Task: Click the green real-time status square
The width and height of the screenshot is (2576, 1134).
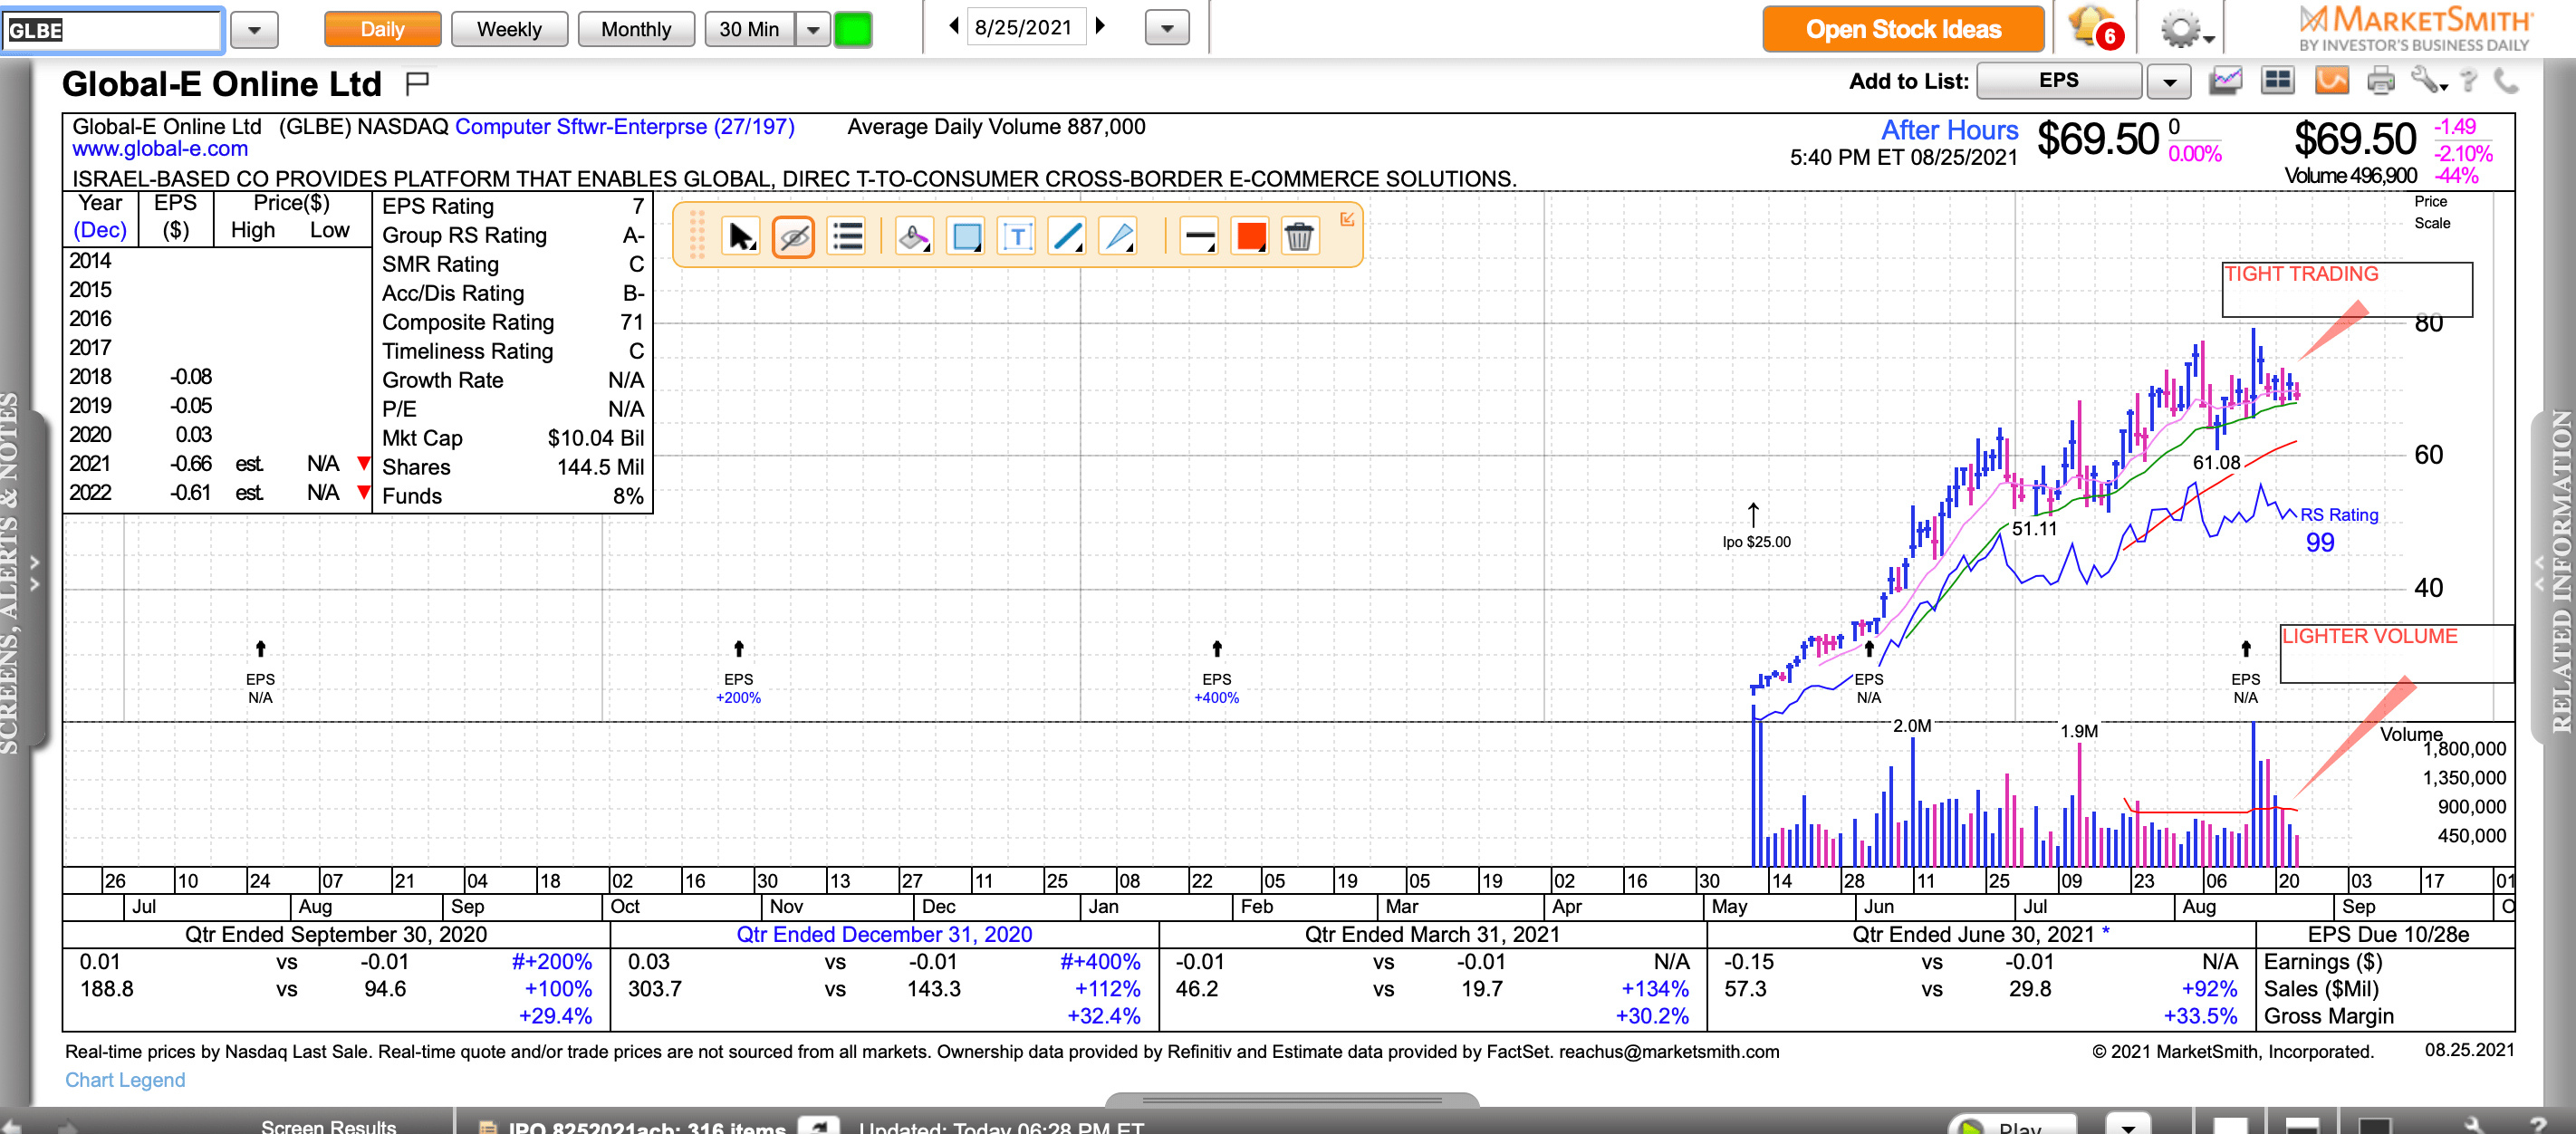Action: 853,29
